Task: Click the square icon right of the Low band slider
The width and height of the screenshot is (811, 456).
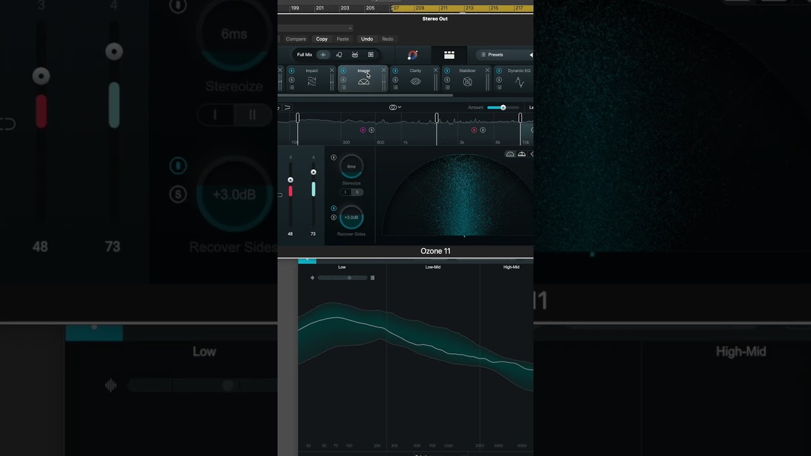Action: [373, 277]
